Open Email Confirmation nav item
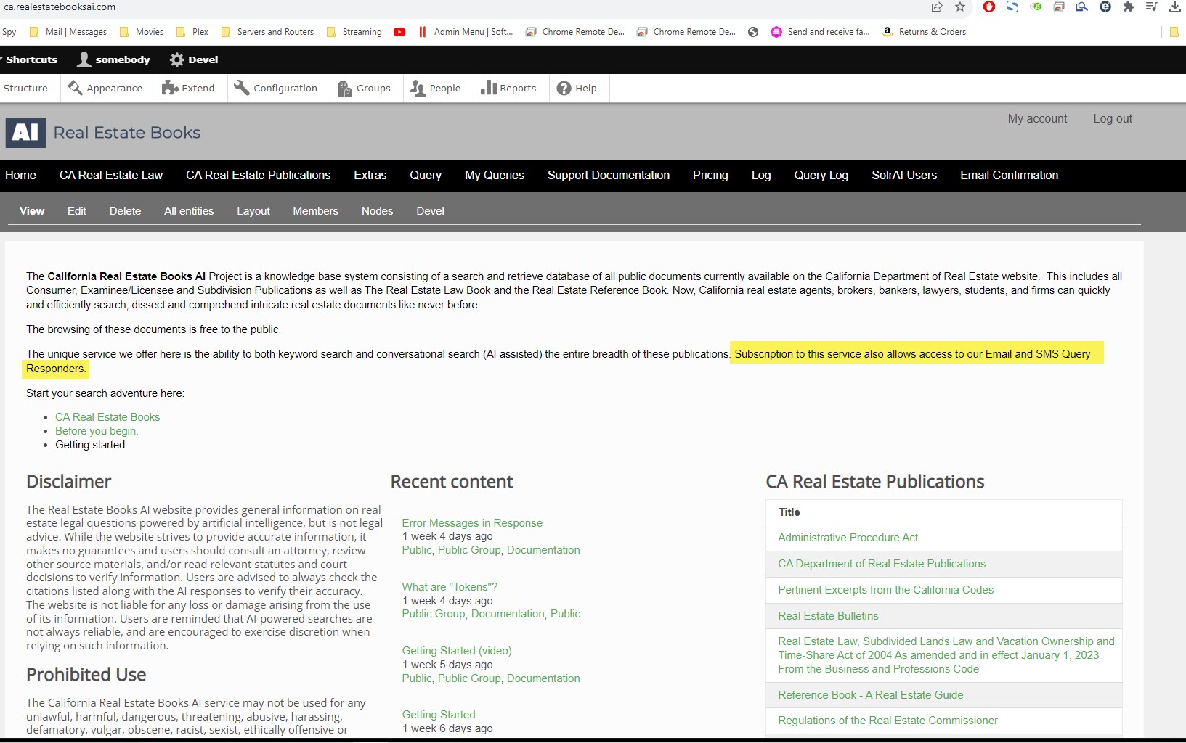 tap(1009, 175)
